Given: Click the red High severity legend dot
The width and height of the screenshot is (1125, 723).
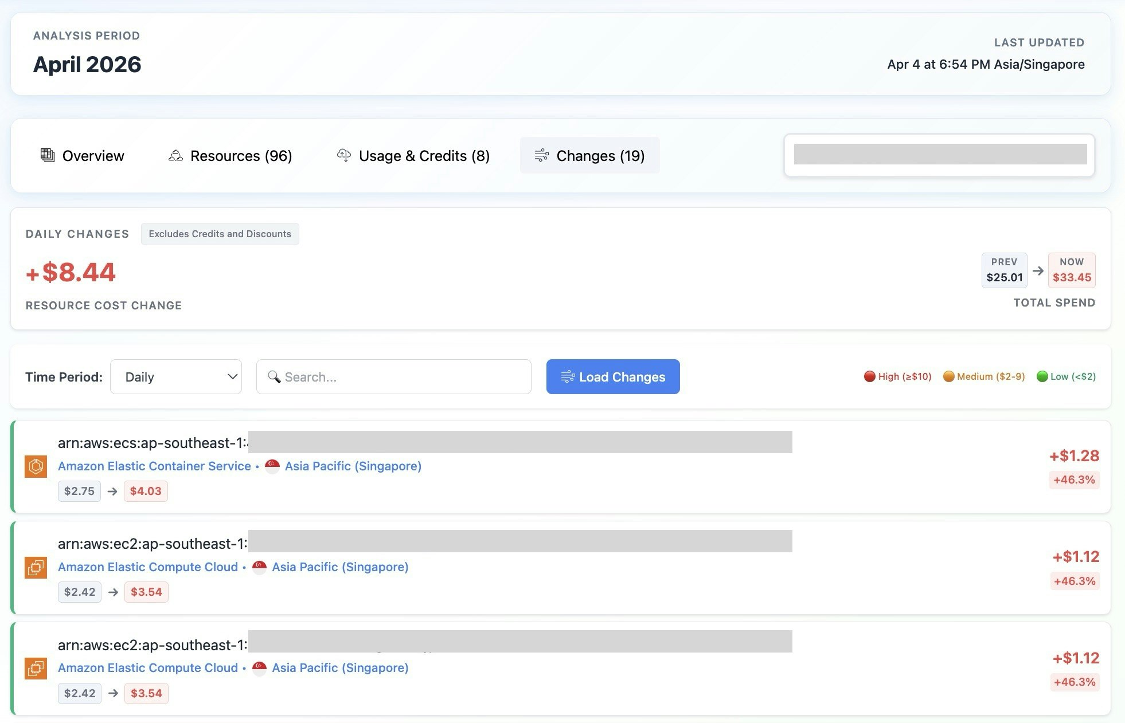Looking at the screenshot, I should pyautogui.click(x=869, y=376).
